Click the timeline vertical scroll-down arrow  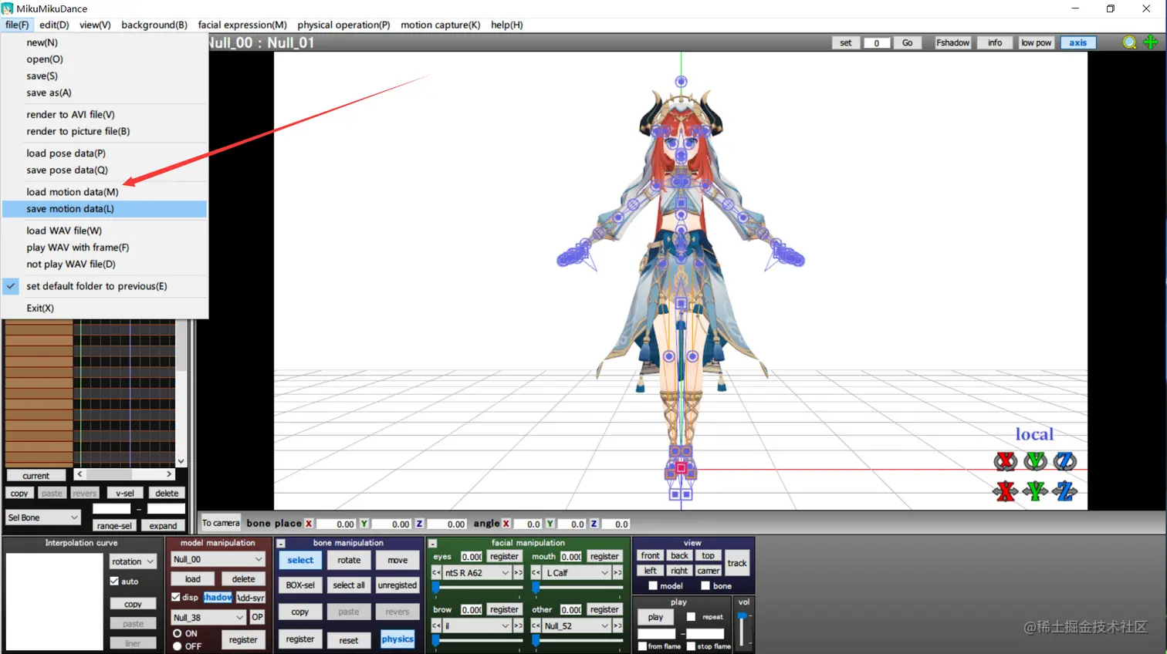[181, 461]
